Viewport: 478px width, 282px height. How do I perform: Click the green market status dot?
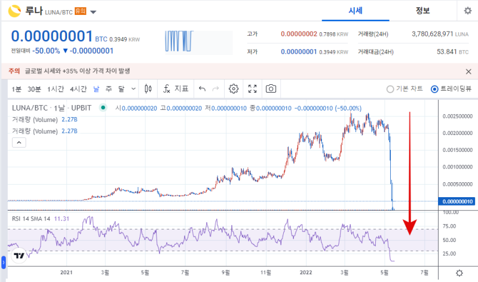click(x=103, y=108)
